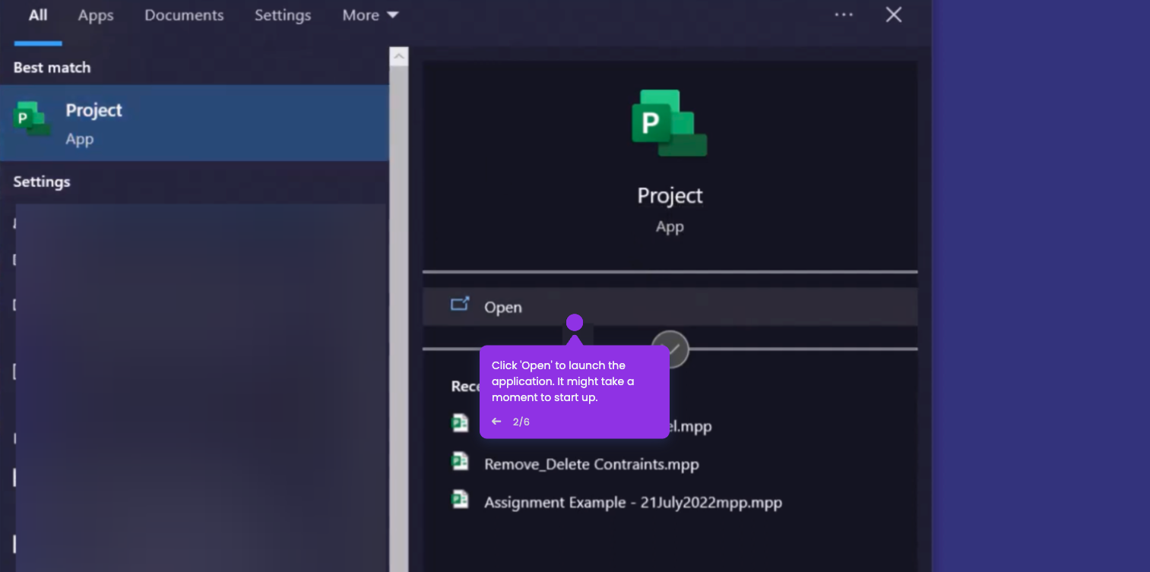Image resolution: width=1150 pixels, height=572 pixels.
Task: Click the file icon beside Assignment Example
Action: pyautogui.click(x=460, y=499)
